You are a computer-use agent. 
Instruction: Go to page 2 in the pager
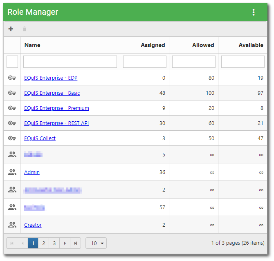pos(44,243)
